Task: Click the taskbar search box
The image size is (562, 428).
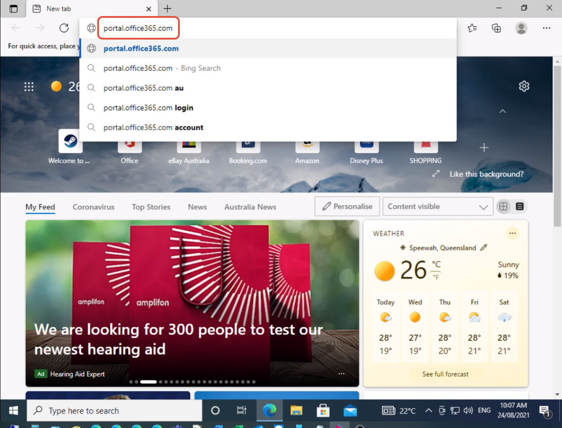Action: pyautogui.click(x=115, y=411)
